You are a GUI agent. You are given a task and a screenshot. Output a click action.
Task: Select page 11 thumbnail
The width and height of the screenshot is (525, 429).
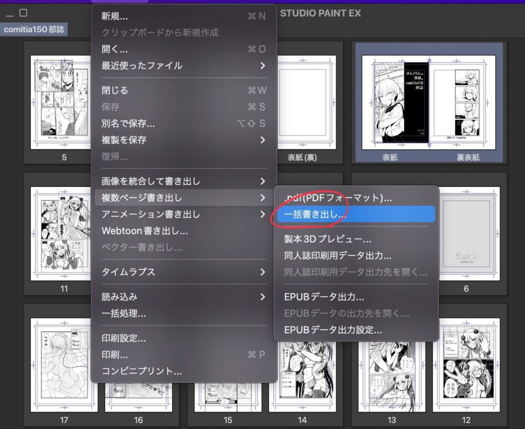click(x=60, y=234)
